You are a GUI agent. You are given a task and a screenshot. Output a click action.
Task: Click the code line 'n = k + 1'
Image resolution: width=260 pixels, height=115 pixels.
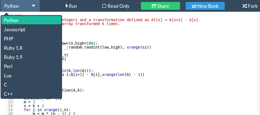pos(34,106)
